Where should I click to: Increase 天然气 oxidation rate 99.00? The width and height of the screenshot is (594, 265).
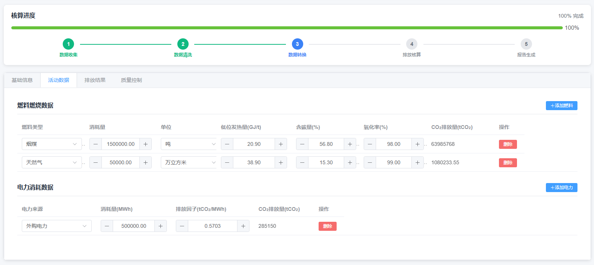coord(417,162)
